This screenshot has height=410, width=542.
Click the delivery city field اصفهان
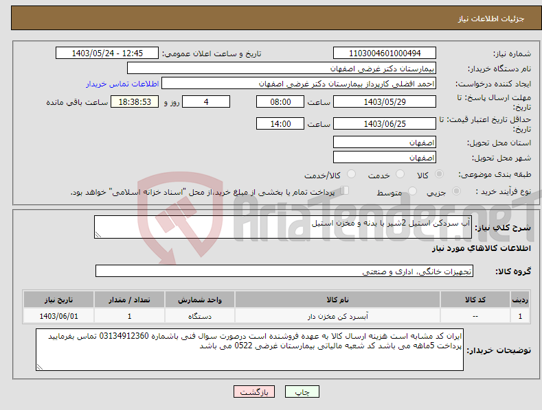click(x=385, y=158)
